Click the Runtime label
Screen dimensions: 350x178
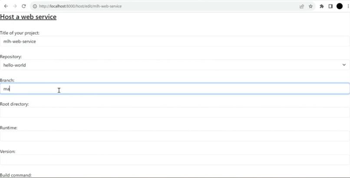(x=9, y=128)
